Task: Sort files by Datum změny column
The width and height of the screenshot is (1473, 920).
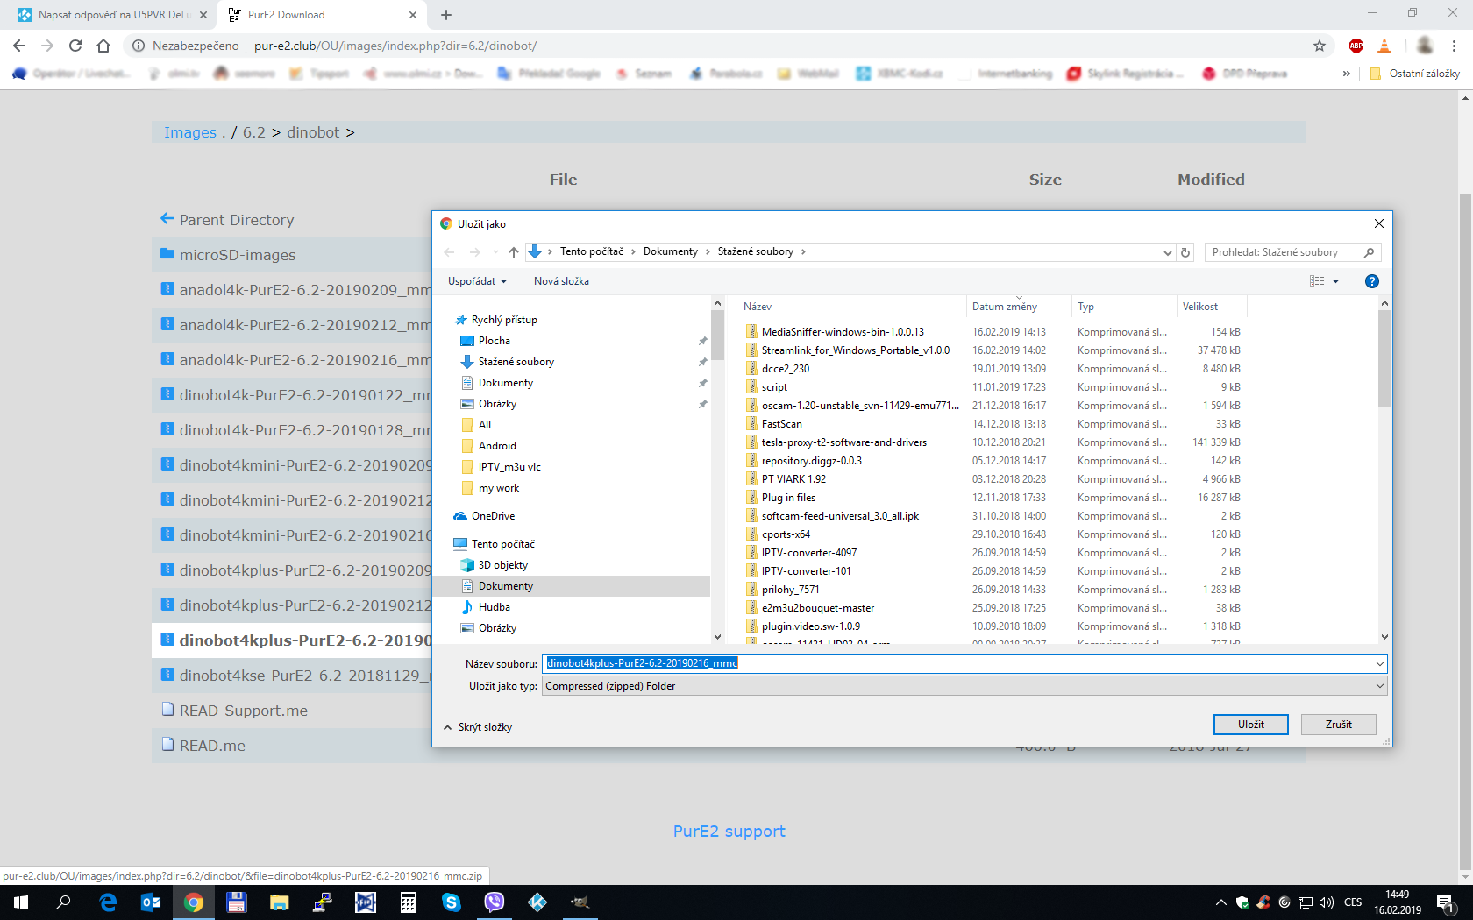Action: tap(1005, 307)
